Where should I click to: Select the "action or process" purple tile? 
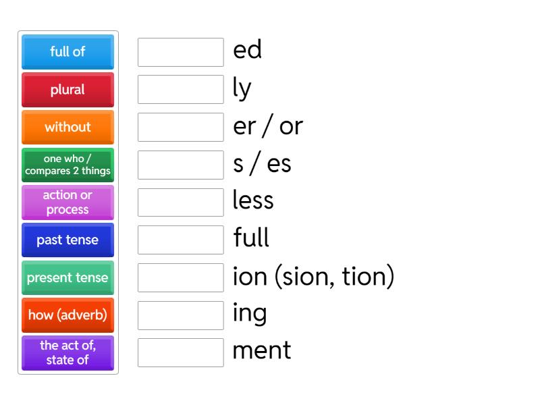point(67,202)
